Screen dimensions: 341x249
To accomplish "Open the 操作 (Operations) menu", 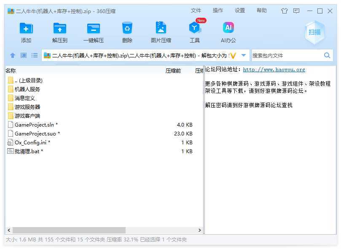I will [218, 11].
